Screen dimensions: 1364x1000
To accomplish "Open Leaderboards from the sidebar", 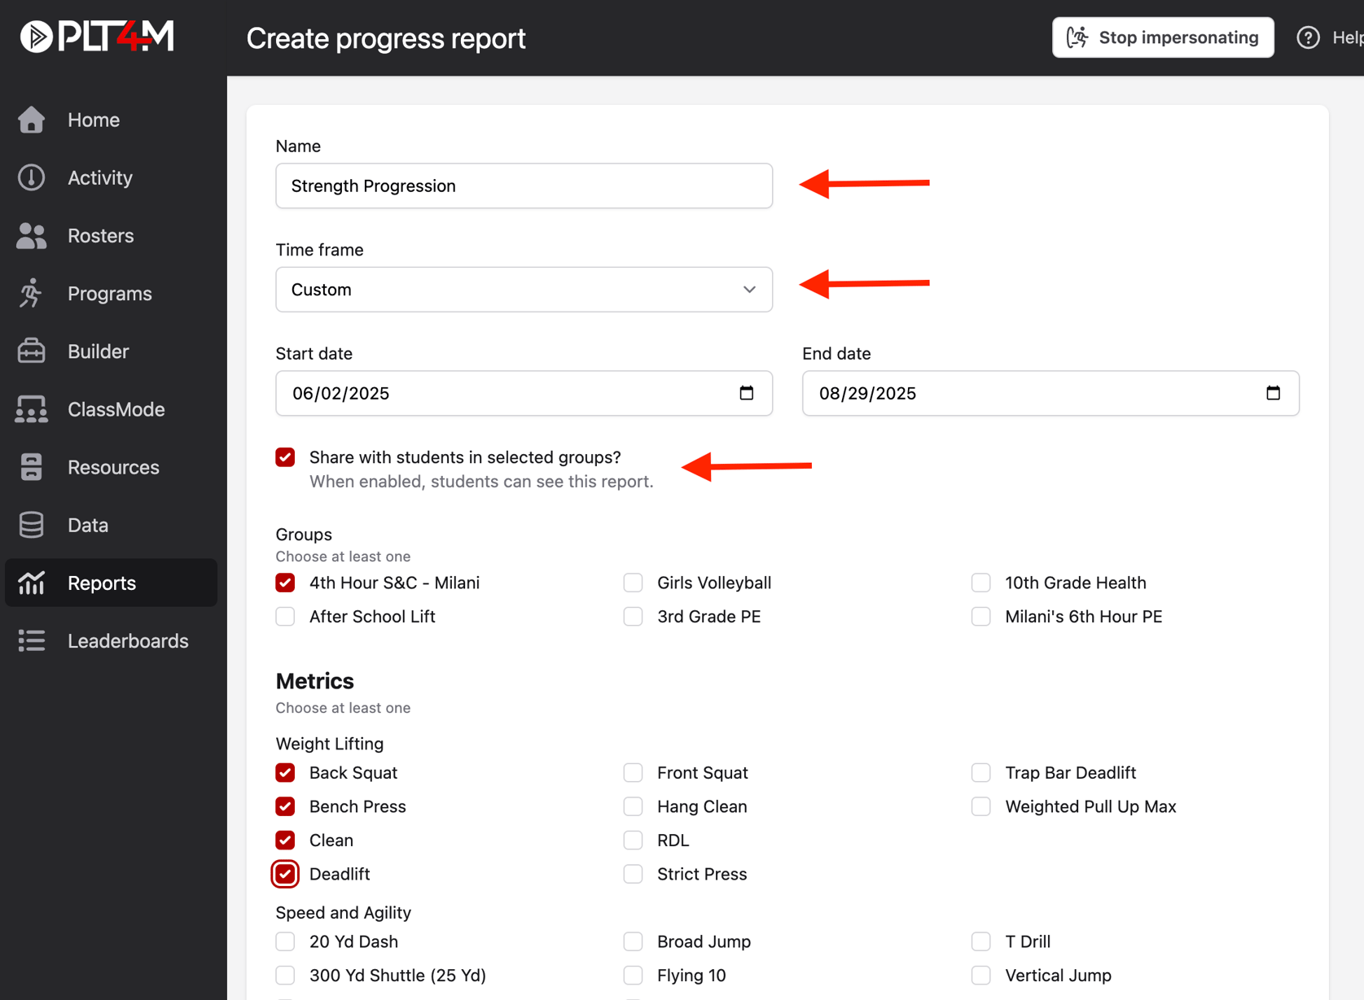I will (x=111, y=640).
